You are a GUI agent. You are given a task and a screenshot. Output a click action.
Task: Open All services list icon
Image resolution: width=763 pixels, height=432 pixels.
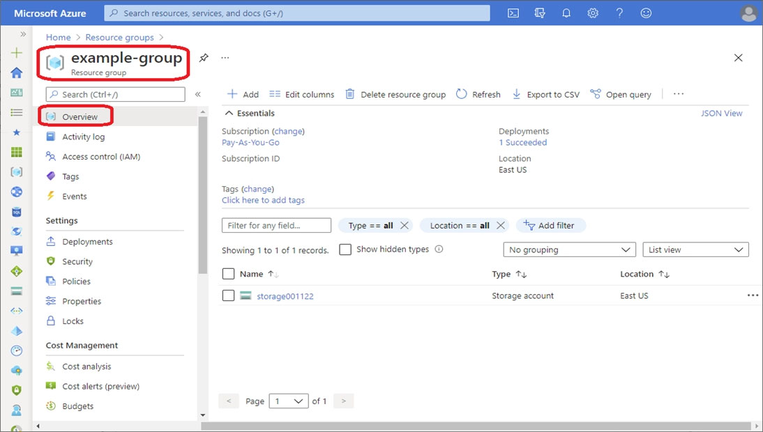point(17,112)
